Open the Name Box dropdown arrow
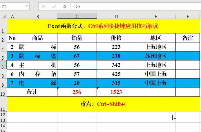Image resolution: width=201 pixels, height=132 pixels. click(x=27, y=6)
